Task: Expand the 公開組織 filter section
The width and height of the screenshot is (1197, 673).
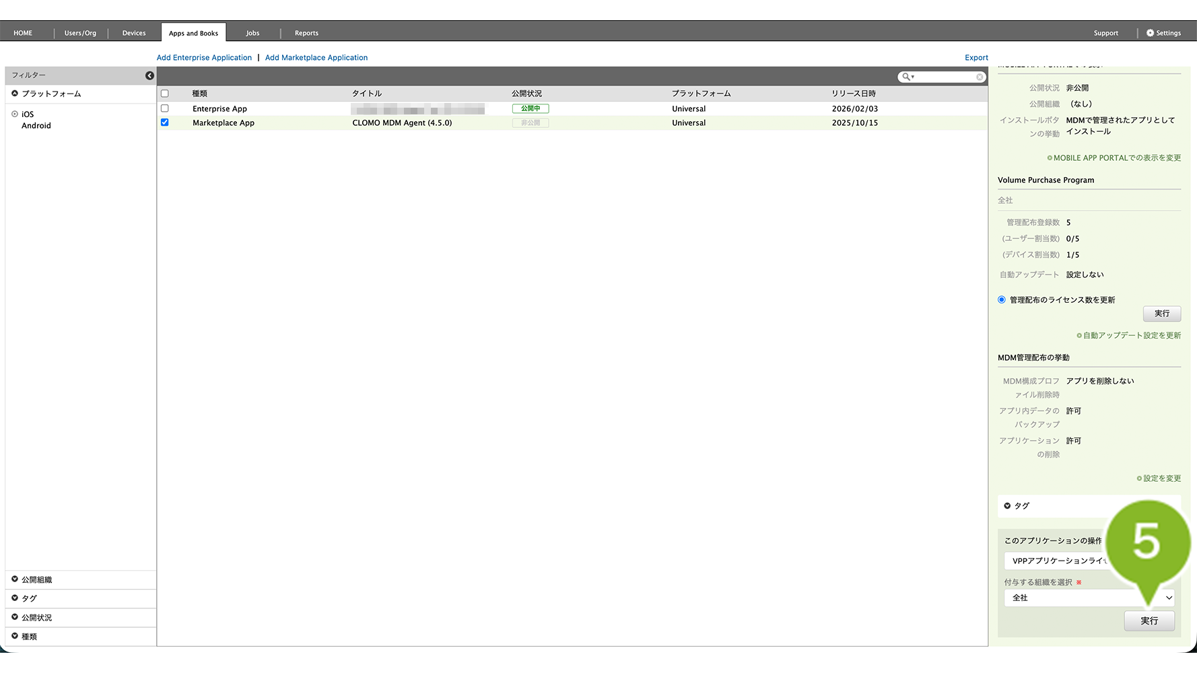Action: tap(15, 579)
